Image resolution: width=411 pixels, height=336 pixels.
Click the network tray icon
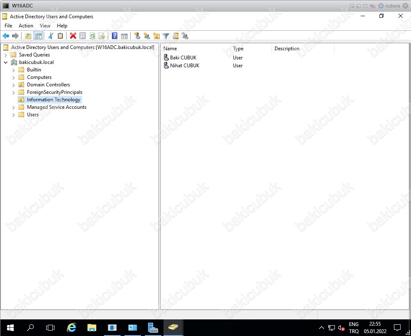[332, 328]
